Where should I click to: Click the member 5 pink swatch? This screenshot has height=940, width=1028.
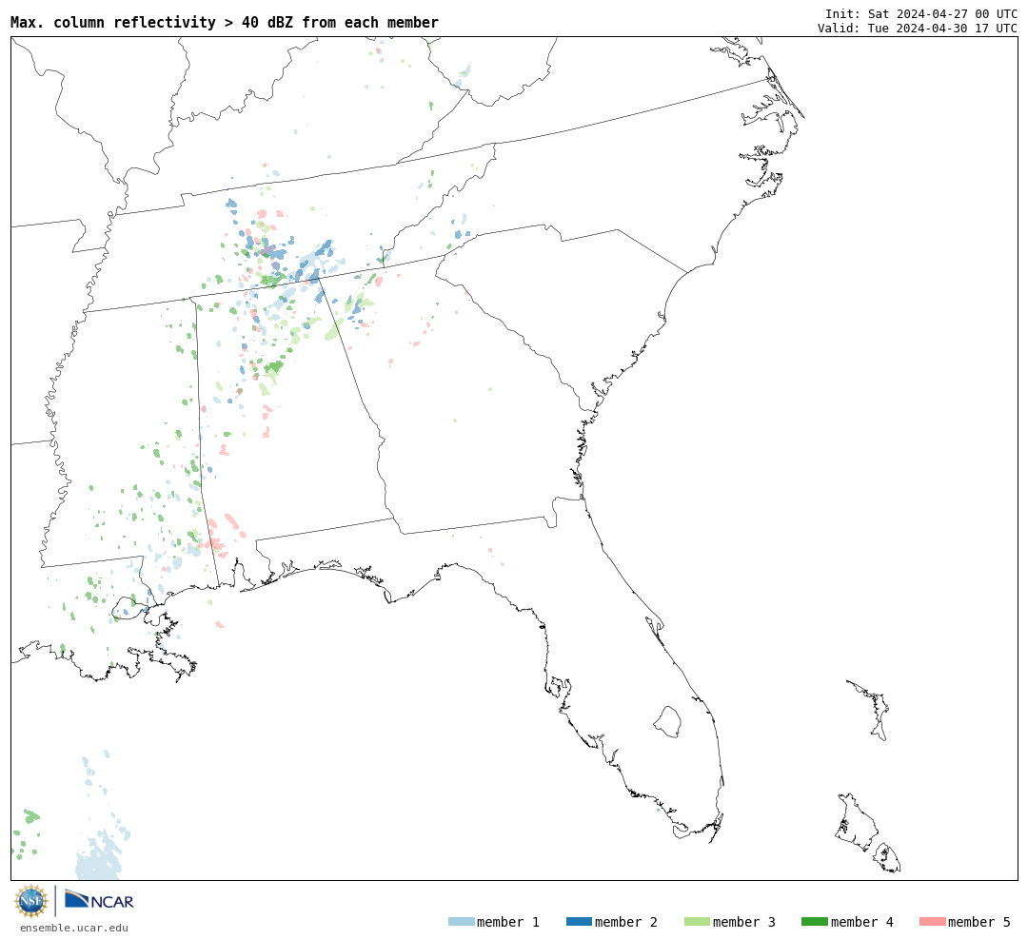point(932,921)
